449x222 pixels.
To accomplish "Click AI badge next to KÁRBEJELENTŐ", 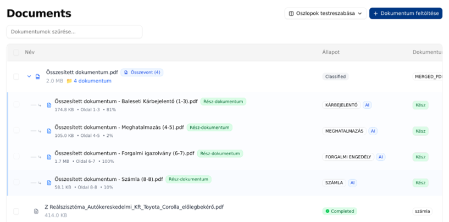I will pyautogui.click(x=367, y=105).
